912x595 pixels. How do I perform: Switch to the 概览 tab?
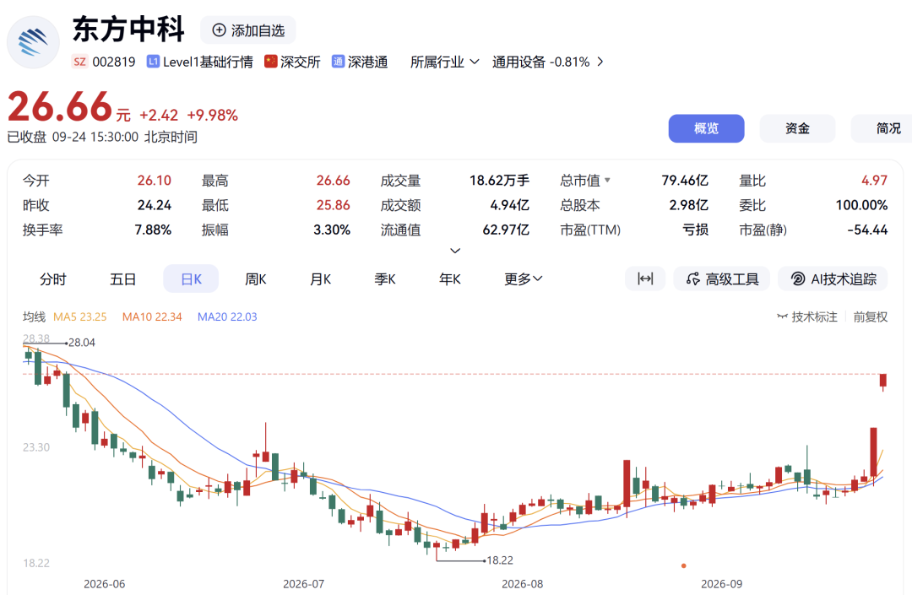click(x=706, y=128)
